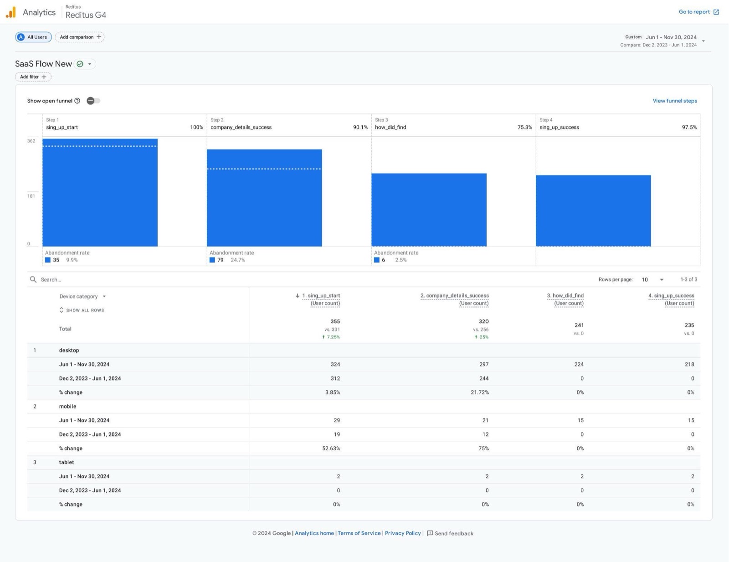Open the Go to report external link icon
This screenshot has width=729, height=562.
(x=716, y=12)
